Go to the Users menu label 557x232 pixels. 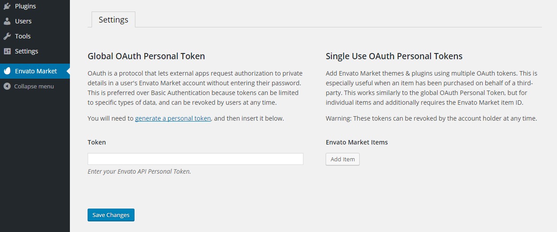(x=23, y=21)
